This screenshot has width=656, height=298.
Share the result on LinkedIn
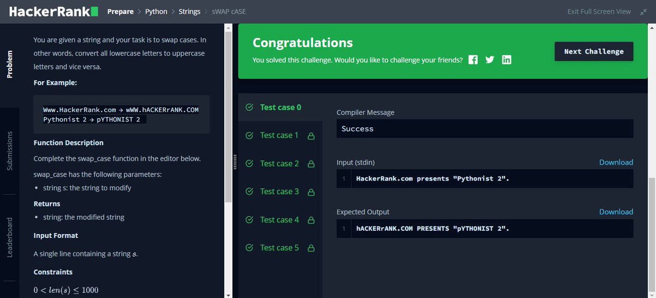point(506,60)
